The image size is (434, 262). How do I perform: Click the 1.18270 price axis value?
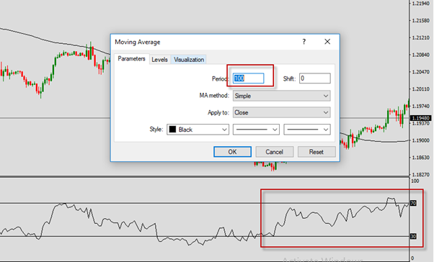[x=421, y=175]
